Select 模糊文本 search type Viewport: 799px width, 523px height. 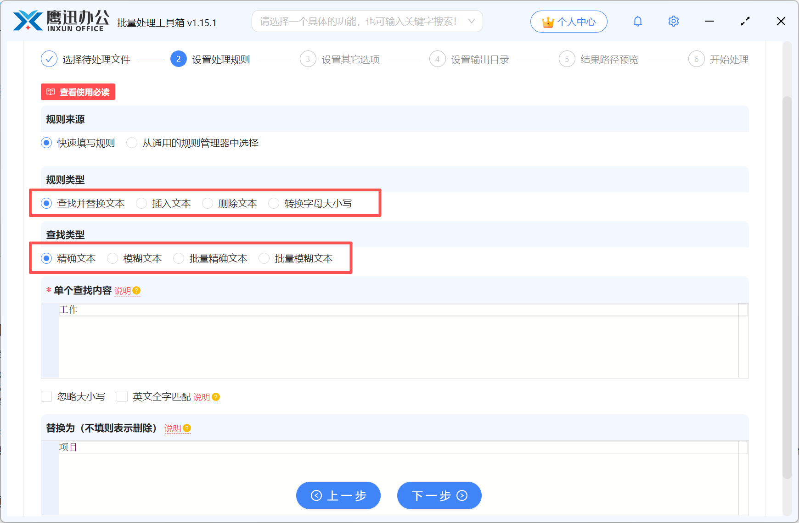point(113,258)
